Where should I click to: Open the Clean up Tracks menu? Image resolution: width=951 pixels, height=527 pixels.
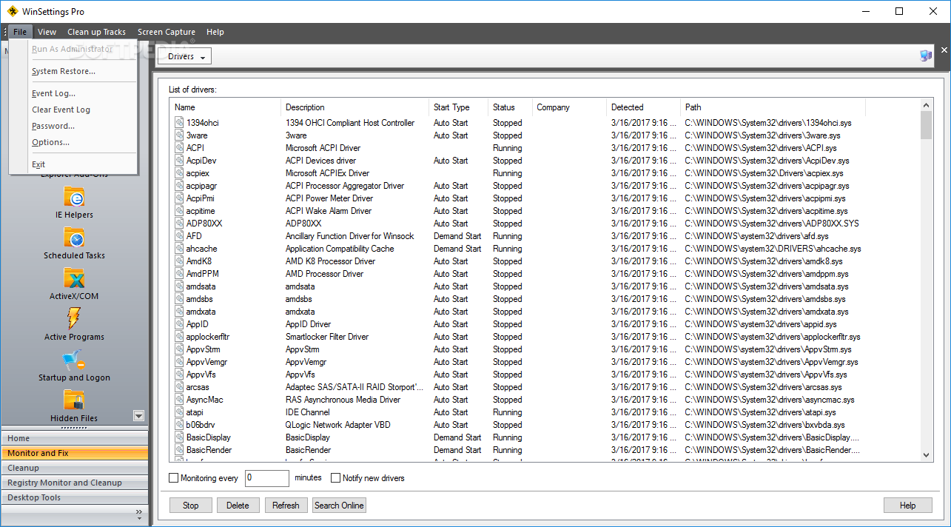coord(96,32)
